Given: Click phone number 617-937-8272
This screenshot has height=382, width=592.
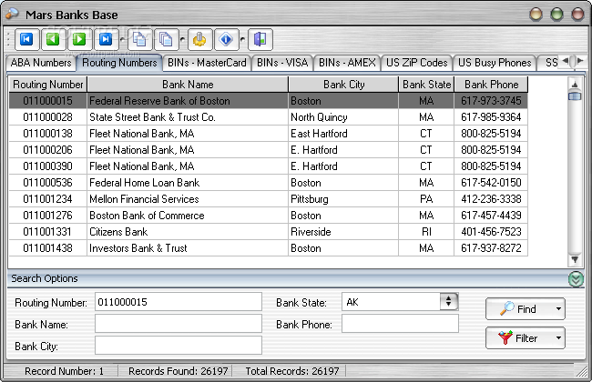Looking at the screenshot, I should click(x=491, y=248).
